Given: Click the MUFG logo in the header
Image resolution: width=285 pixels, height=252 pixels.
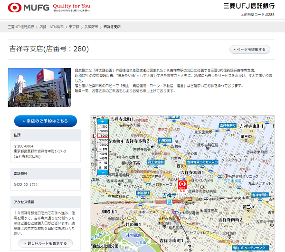Looking at the screenshot, I should (28, 8).
